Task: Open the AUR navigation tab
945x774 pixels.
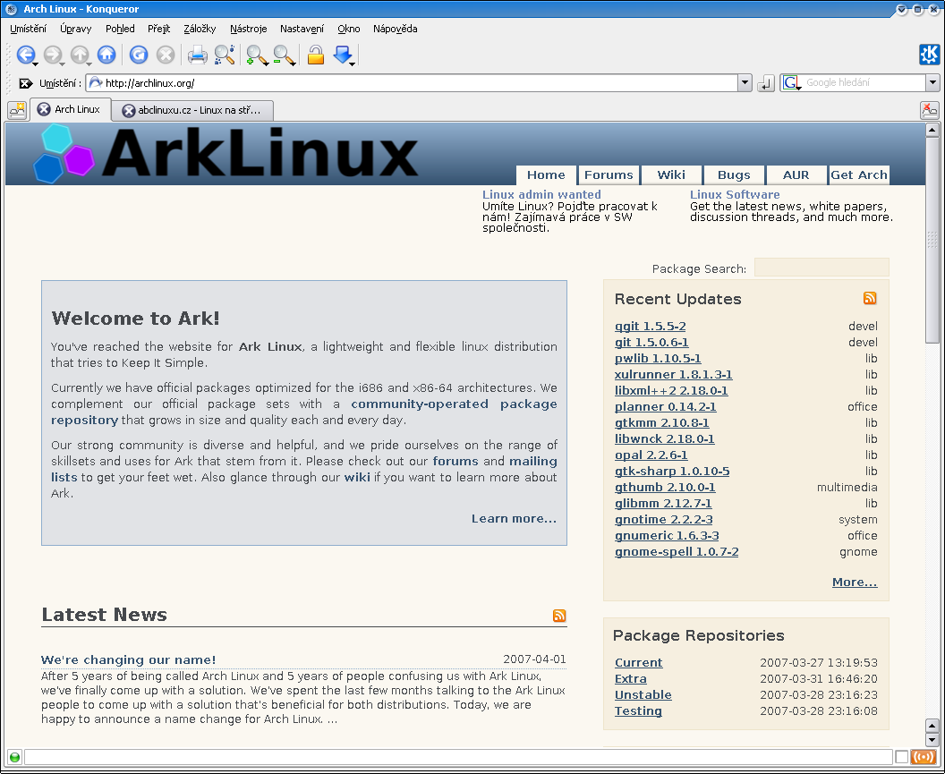Action: [x=796, y=174]
